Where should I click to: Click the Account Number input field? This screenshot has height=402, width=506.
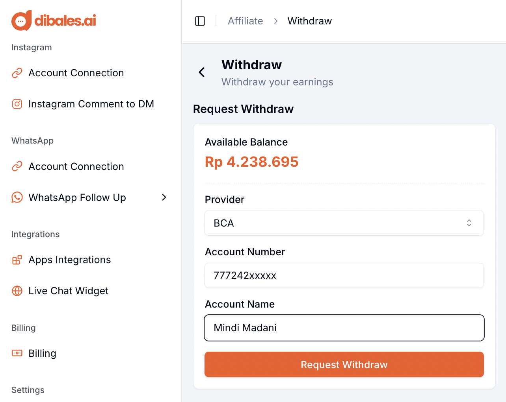click(344, 275)
